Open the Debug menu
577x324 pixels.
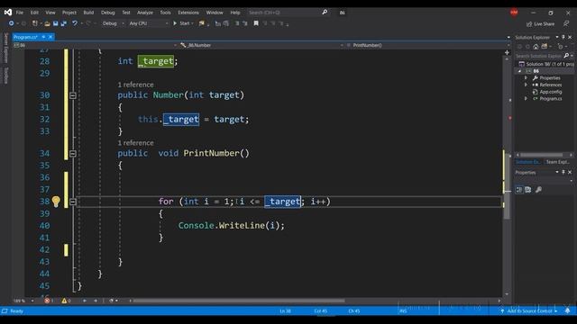click(108, 13)
